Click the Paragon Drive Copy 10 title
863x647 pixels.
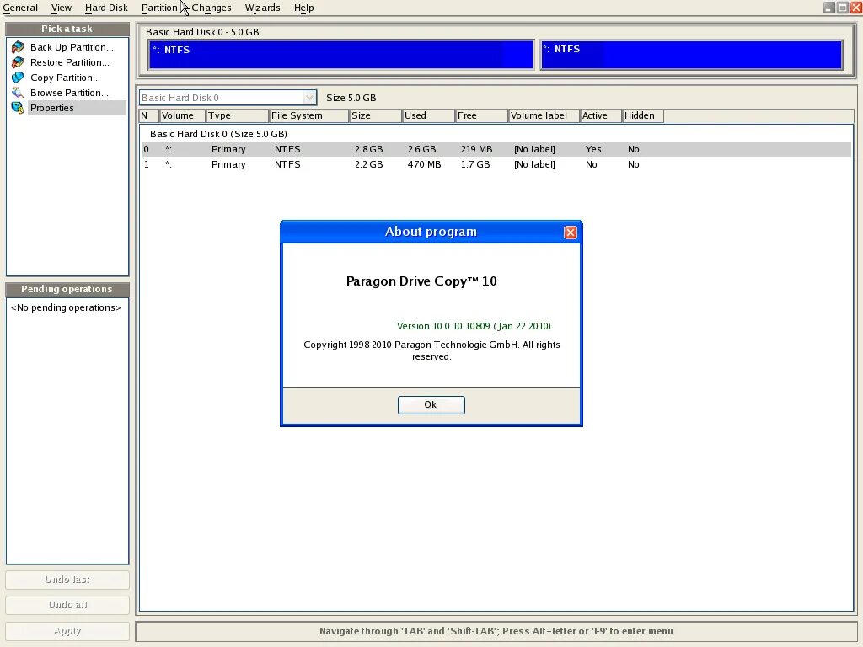(x=421, y=281)
